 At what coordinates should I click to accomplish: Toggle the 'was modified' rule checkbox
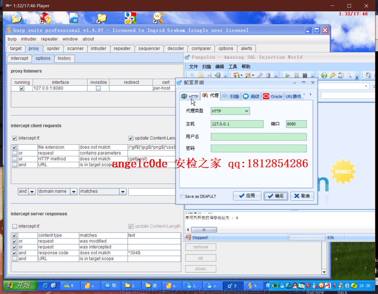coord(15,241)
